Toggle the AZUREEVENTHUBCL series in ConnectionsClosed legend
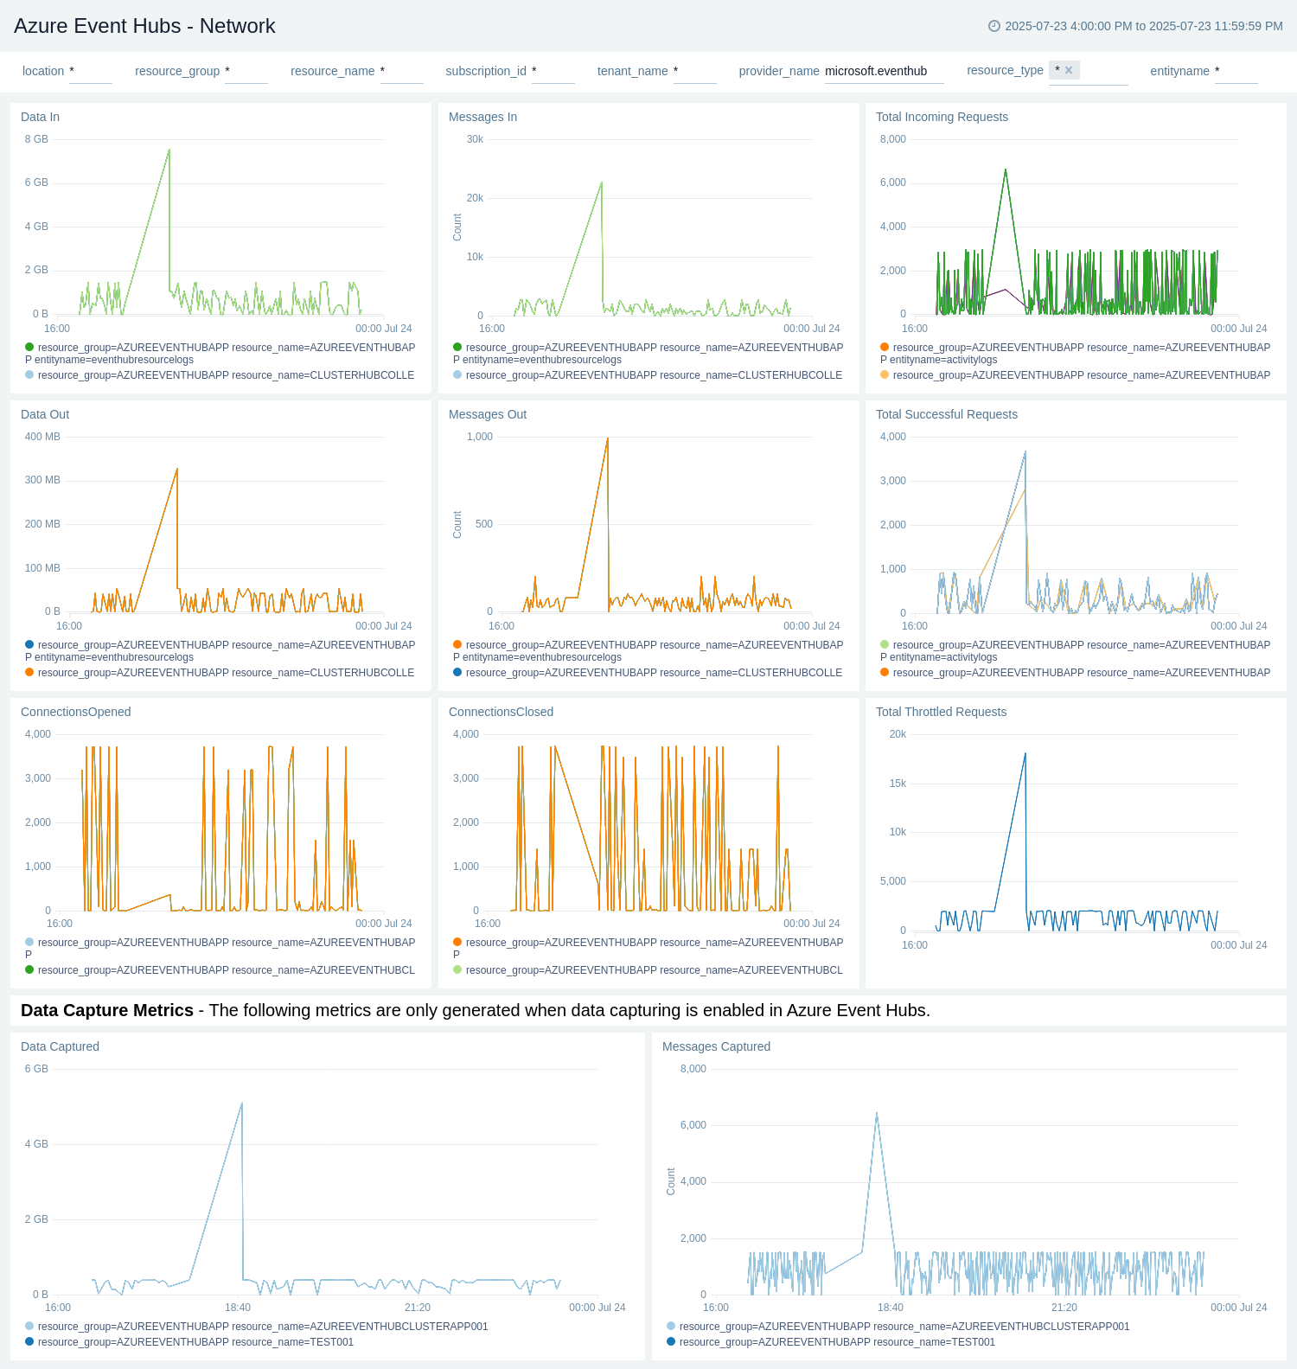Viewport: 1297px width, 1369px height. [648, 970]
